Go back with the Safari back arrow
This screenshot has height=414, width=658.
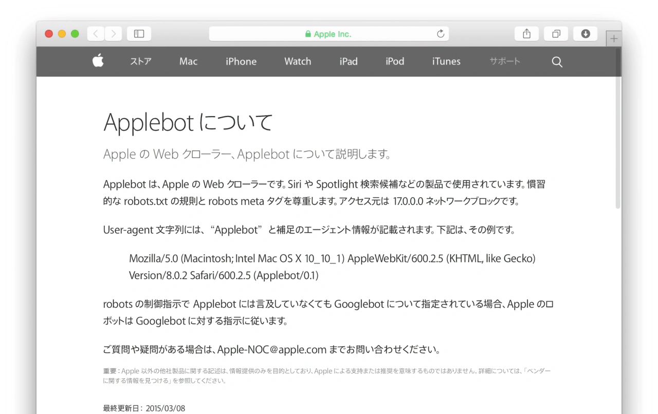coord(96,34)
